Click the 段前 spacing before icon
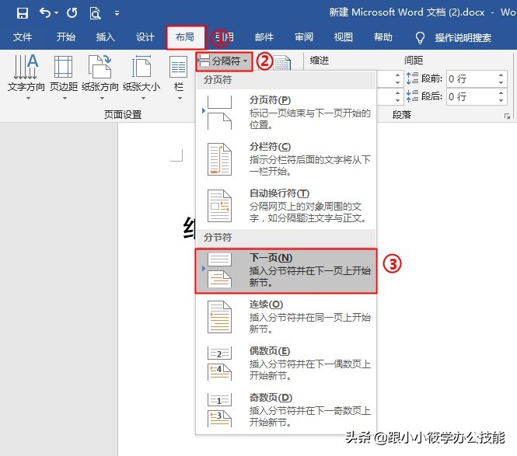 pos(412,78)
